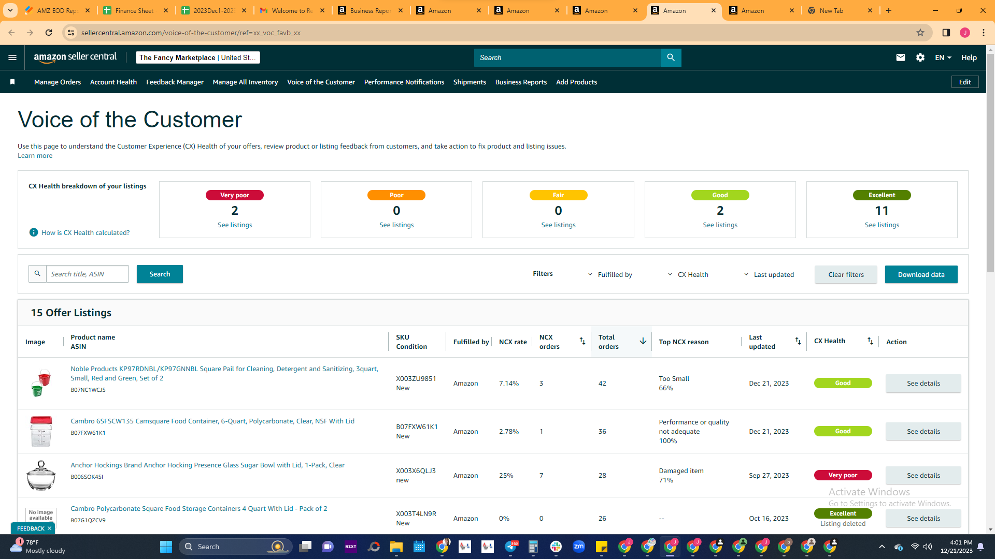Open Business Reports in the nav bar
Viewport: 995px width, 559px height.
click(x=521, y=82)
